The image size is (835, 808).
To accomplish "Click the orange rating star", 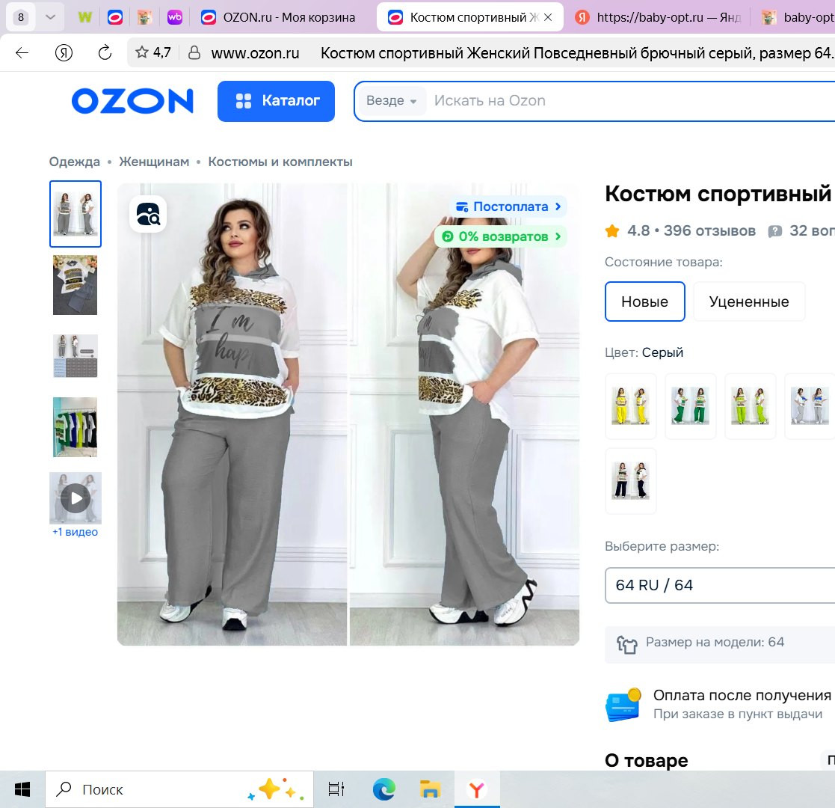I will tap(612, 230).
